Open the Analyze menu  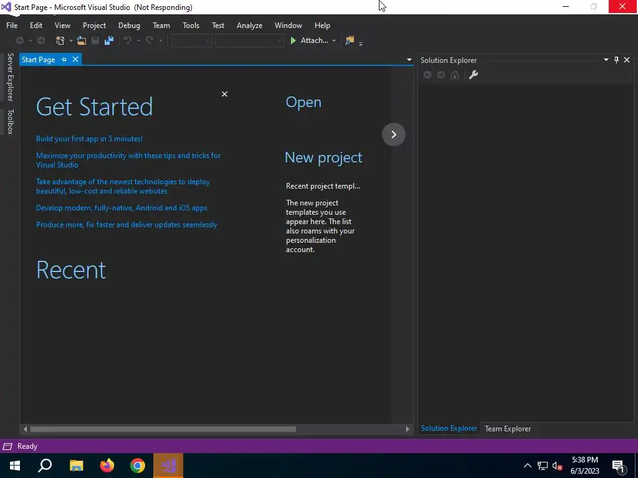pyautogui.click(x=249, y=25)
